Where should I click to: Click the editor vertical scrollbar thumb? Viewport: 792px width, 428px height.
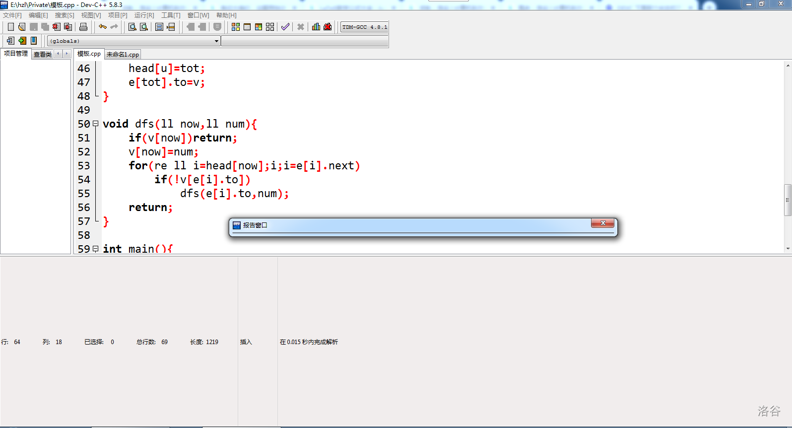point(788,200)
